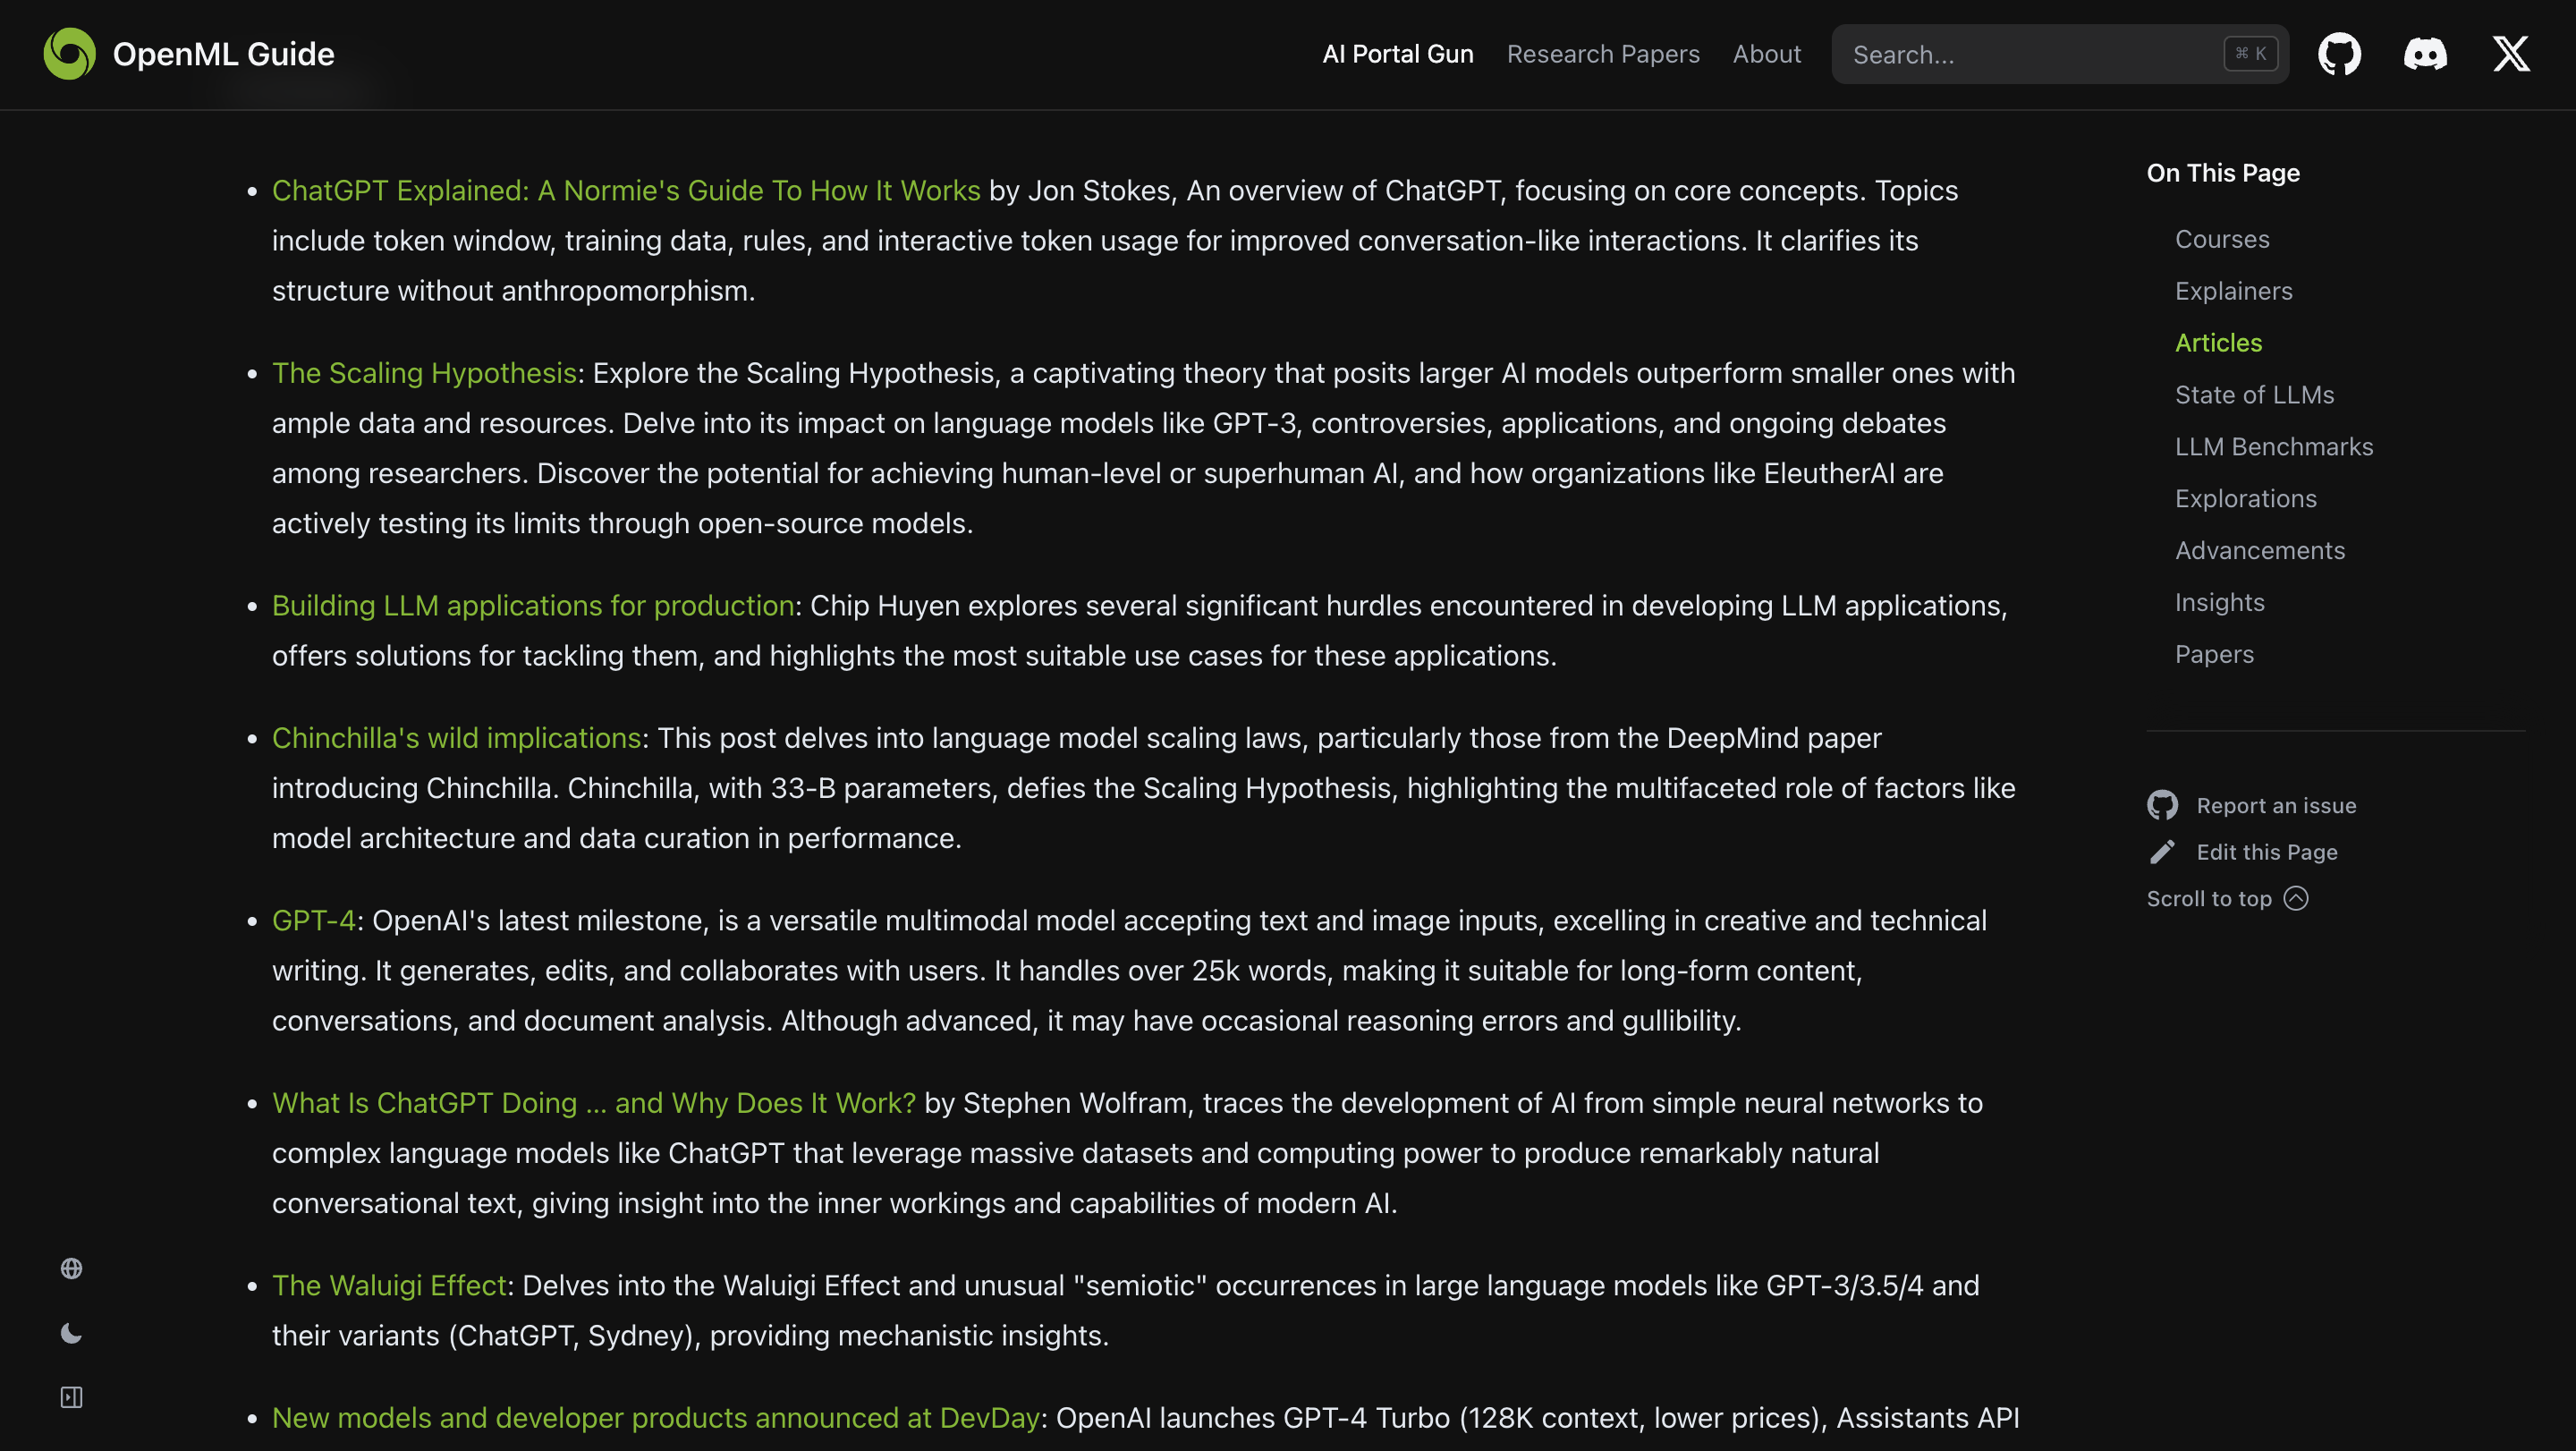Viewport: 2576px width, 1451px height.
Task: Open the X (Twitter) profile icon
Action: (2511, 54)
